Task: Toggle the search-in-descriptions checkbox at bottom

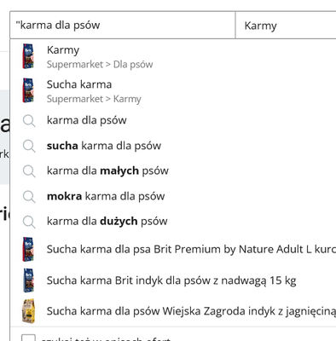Action: pos(28,338)
